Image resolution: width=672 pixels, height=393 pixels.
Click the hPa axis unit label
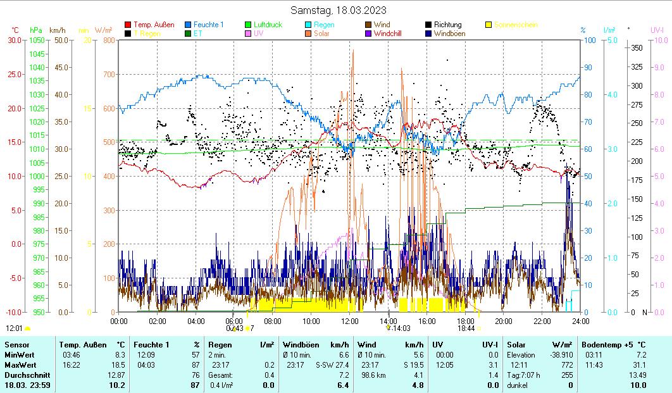pos(36,30)
